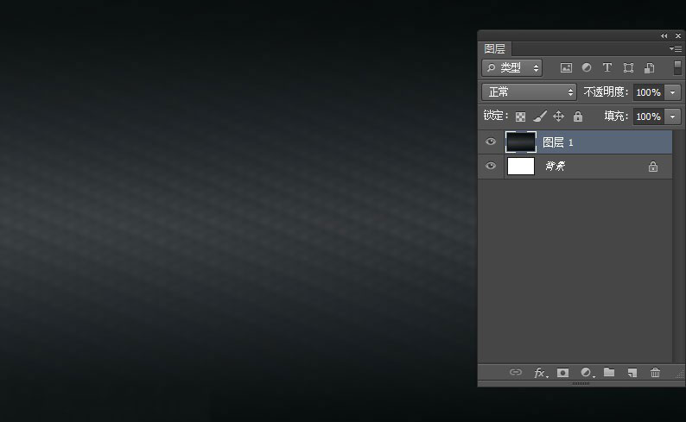The height and width of the screenshot is (422, 686).
Task: Toggle the layer filtering on/off switch
Action: [677, 67]
